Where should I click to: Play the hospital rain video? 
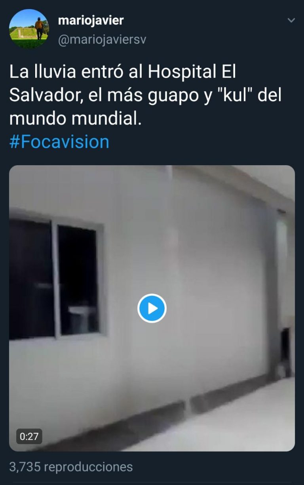(152, 308)
